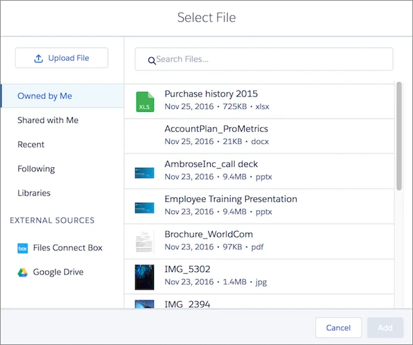Image resolution: width=413 pixels, height=345 pixels.
Task: Click 'Nov 23, 2016 • 97KB • pdf' details
Action: click(x=214, y=247)
